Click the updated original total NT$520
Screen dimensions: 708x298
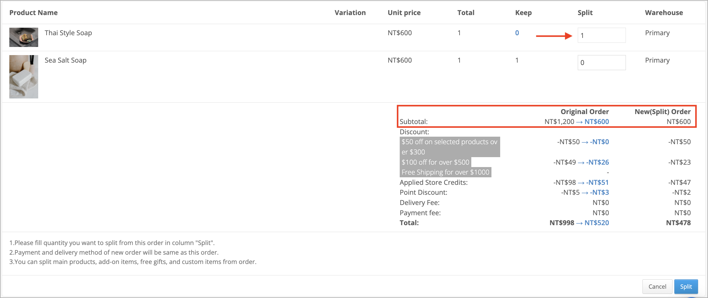(x=597, y=223)
